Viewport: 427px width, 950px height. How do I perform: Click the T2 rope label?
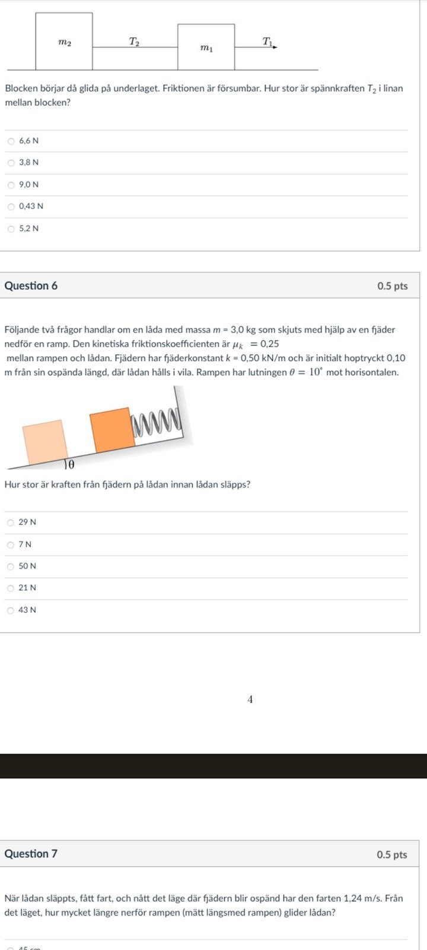click(x=135, y=41)
